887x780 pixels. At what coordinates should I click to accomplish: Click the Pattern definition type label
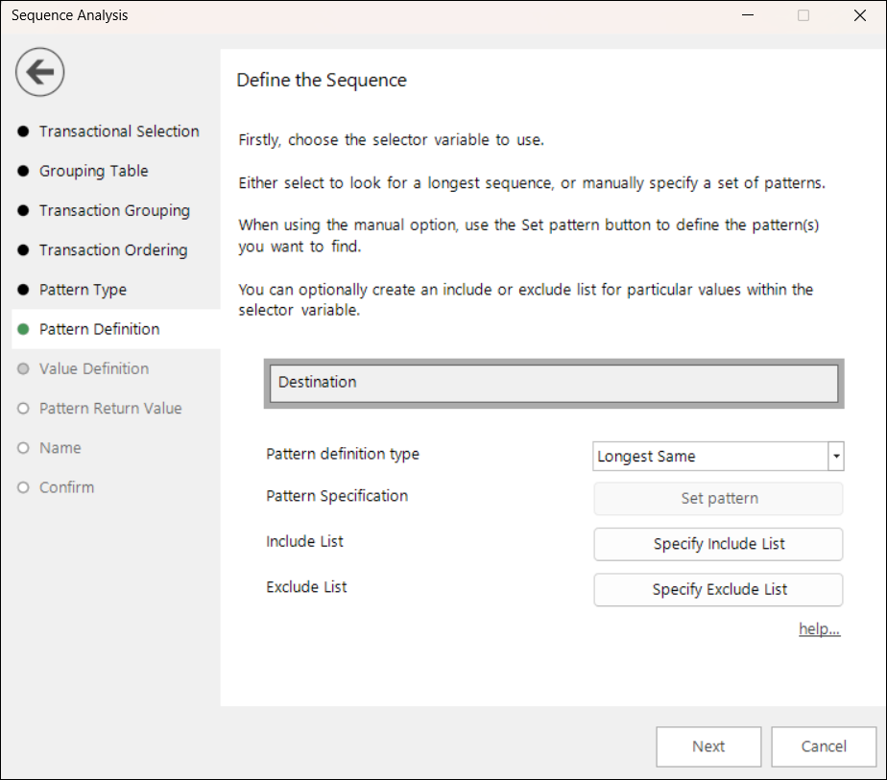(x=343, y=454)
